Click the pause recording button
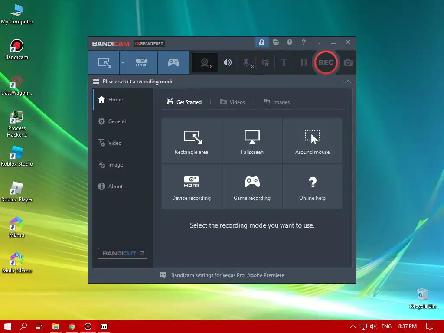The image size is (444, 333). click(304, 62)
